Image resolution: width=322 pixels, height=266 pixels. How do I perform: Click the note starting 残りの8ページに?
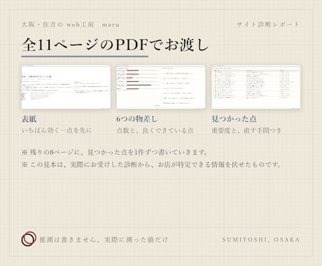coord(115,153)
